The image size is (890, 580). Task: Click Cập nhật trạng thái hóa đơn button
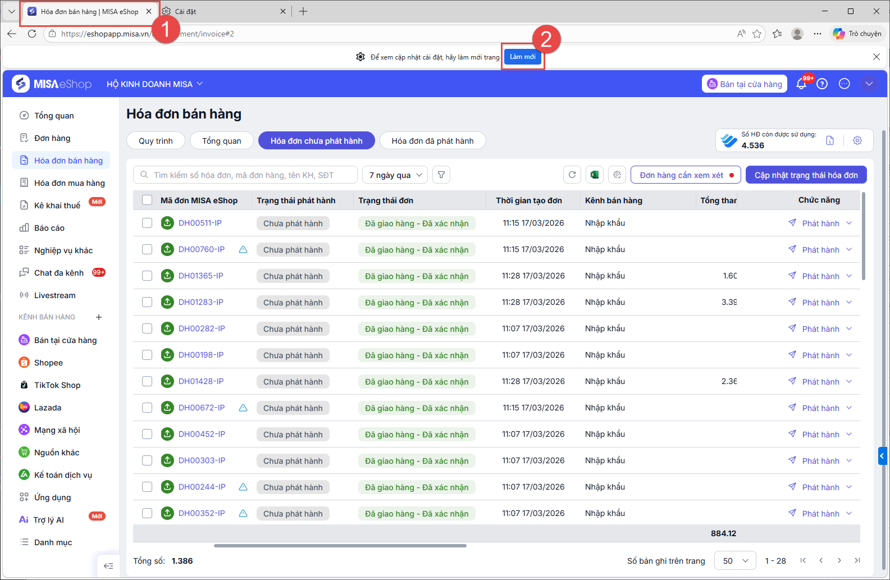coord(806,175)
